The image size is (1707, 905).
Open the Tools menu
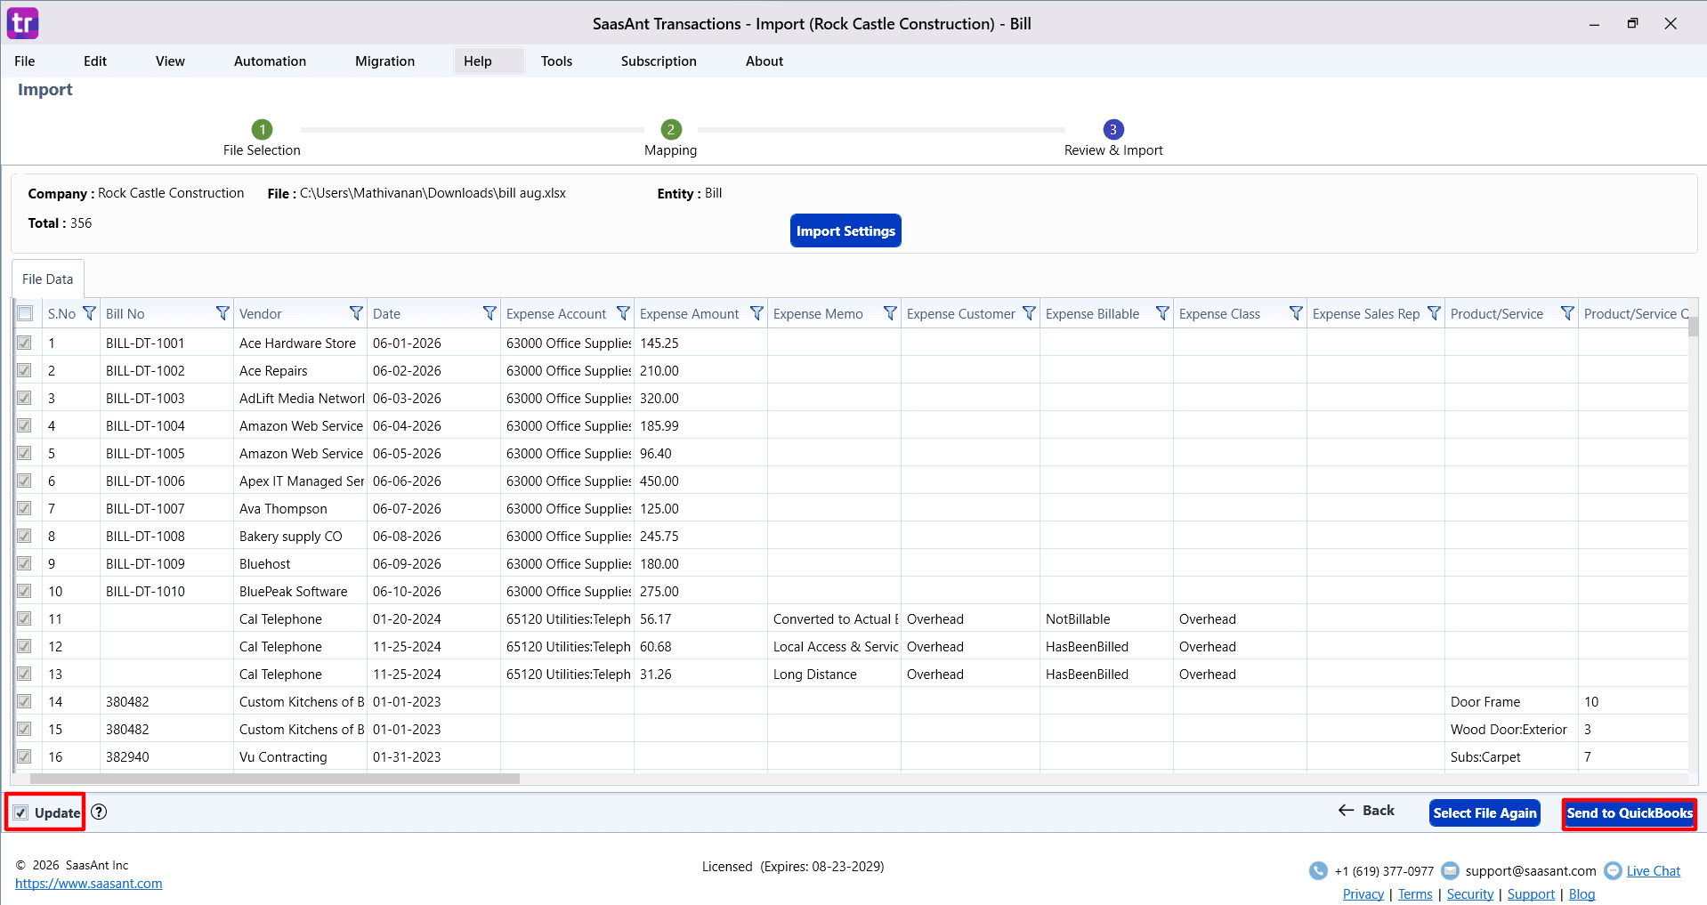[x=556, y=61]
